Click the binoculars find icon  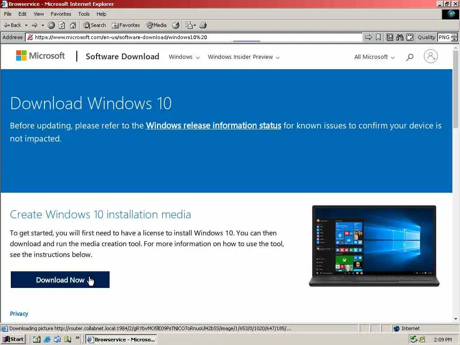click(399, 37)
